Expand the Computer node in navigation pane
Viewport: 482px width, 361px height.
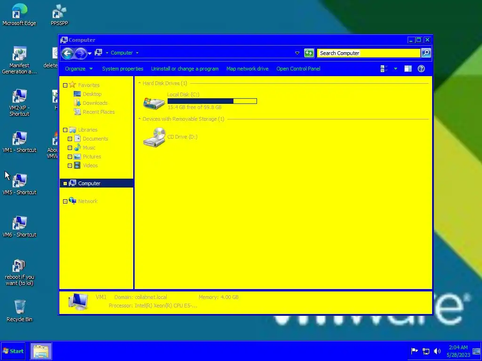point(65,184)
